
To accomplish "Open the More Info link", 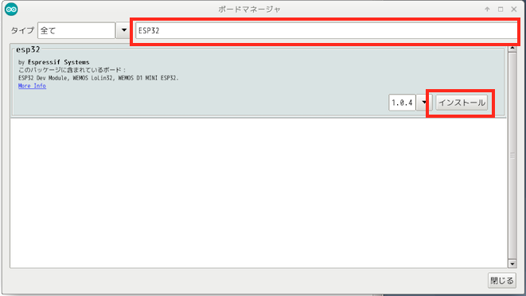I will coord(32,86).
